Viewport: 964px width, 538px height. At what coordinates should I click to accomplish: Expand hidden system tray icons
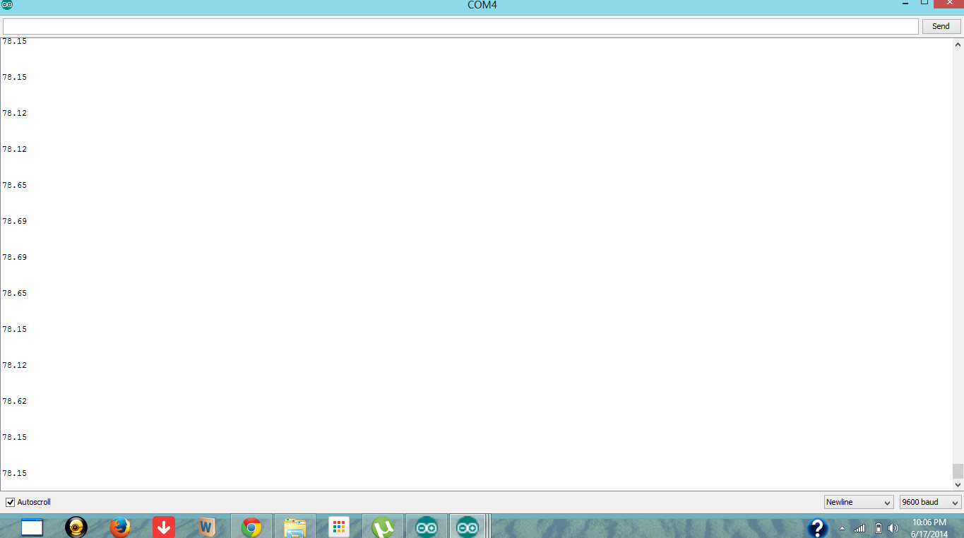(842, 528)
